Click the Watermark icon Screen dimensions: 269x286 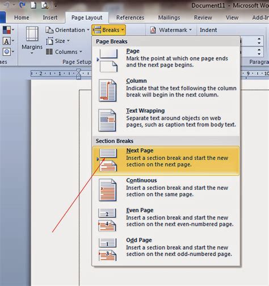[x=153, y=30]
